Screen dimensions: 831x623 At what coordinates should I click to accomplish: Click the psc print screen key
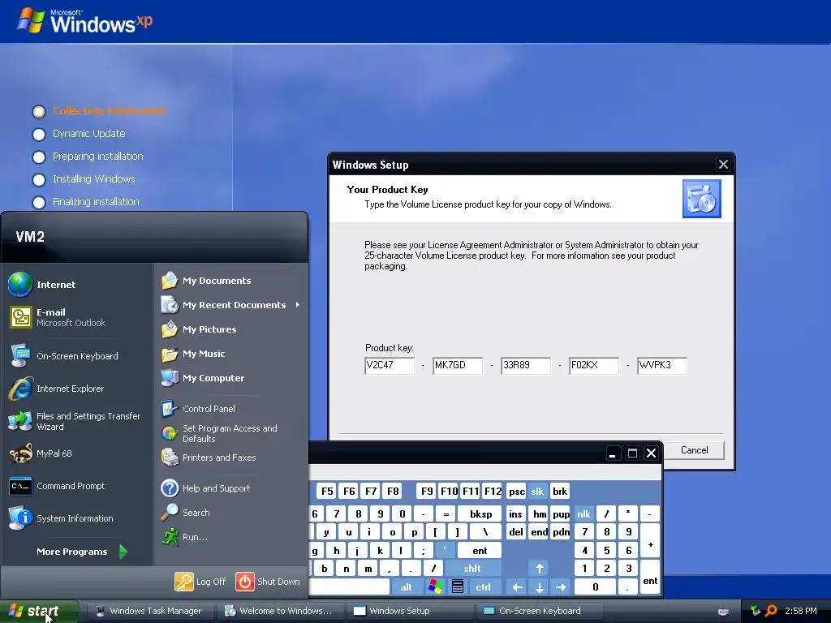pos(516,491)
